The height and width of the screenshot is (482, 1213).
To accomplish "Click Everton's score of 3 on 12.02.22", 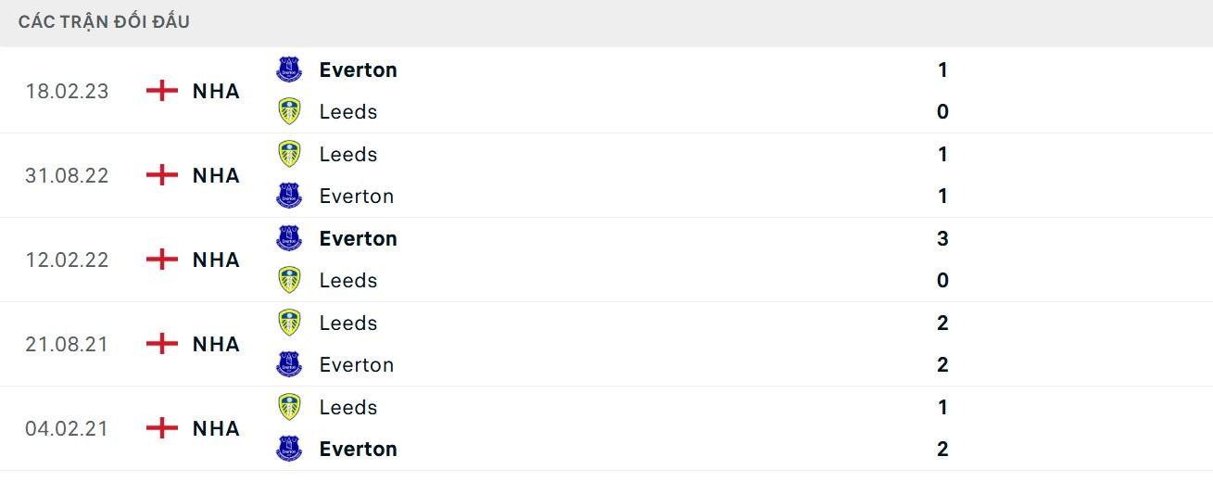I will pos(942,238).
